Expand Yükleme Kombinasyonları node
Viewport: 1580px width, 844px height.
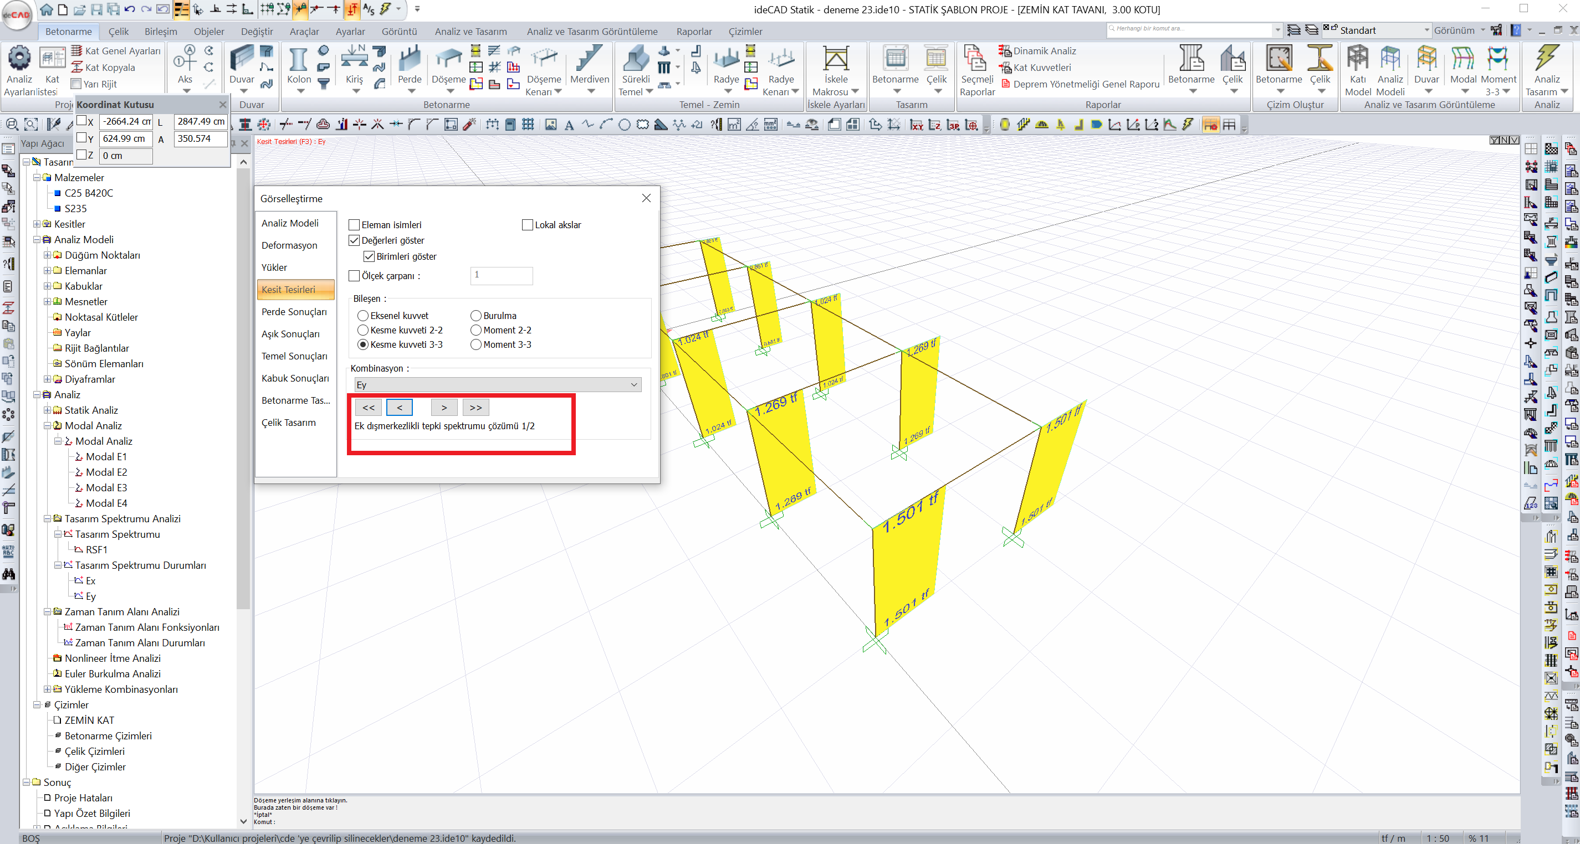[47, 689]
